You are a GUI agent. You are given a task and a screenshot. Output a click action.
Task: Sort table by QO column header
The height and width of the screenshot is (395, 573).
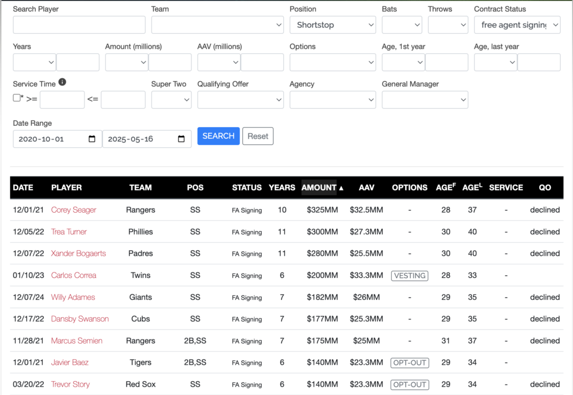coord(545,187)
